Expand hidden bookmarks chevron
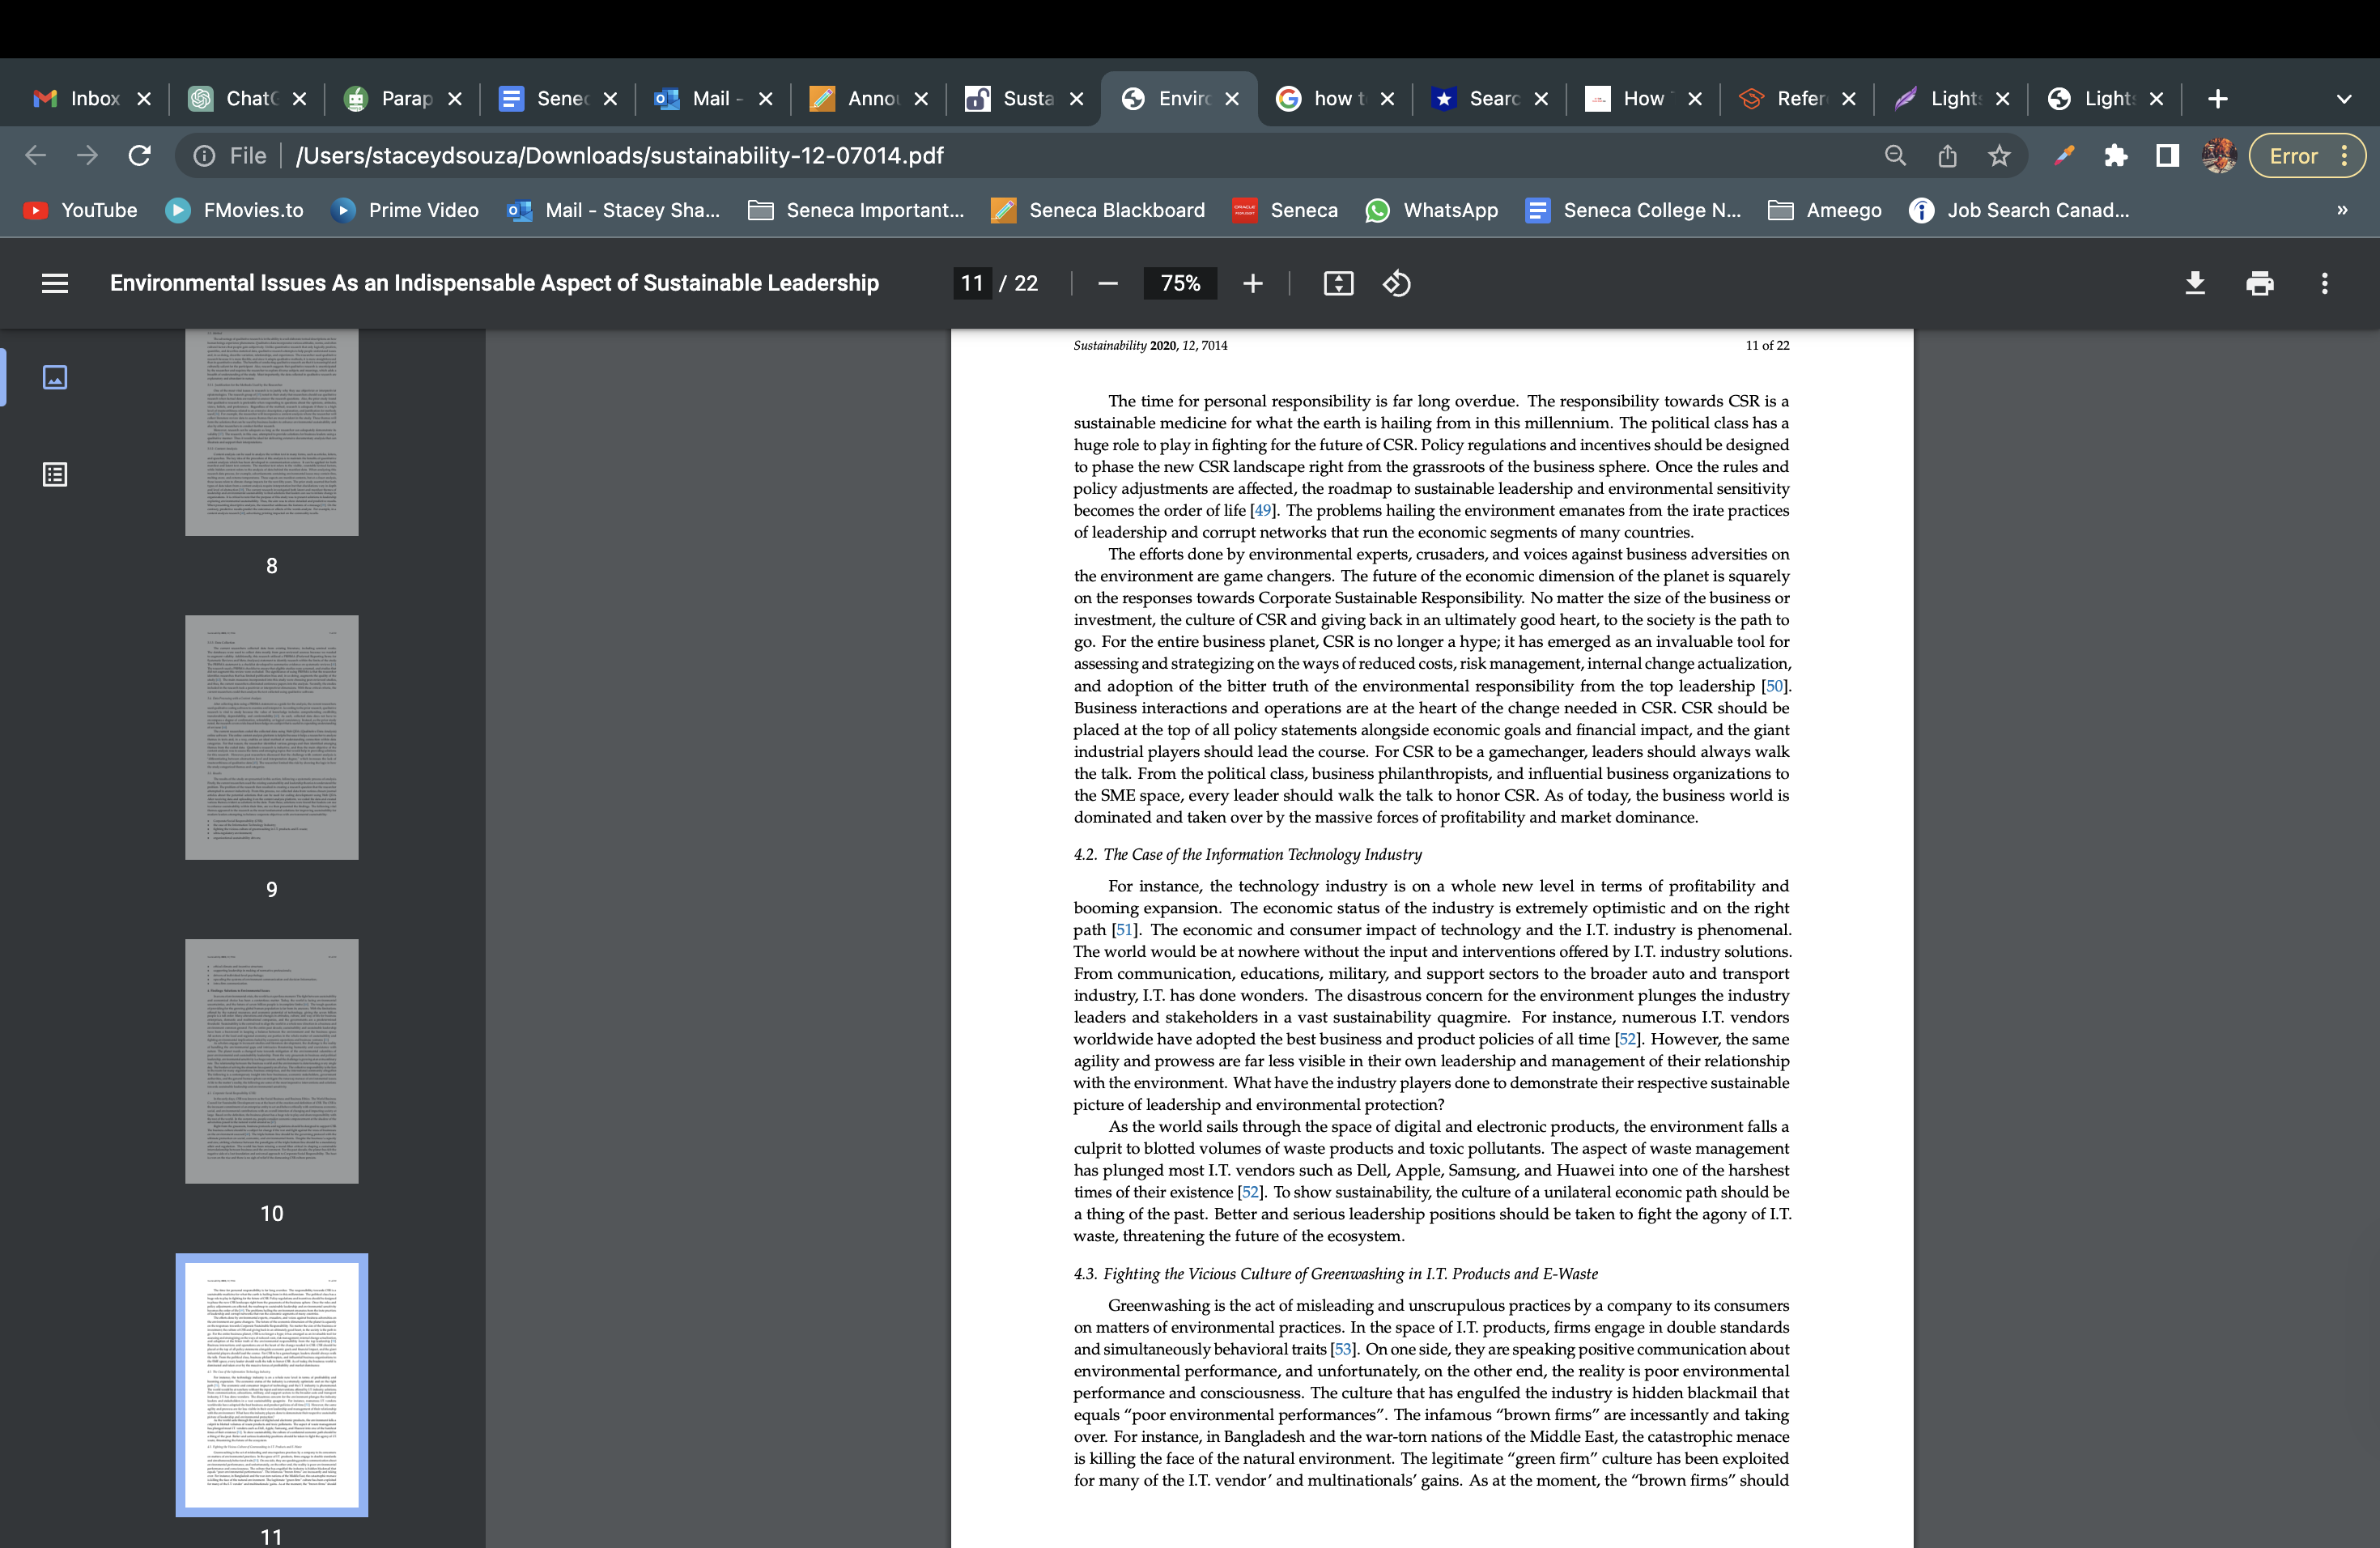Viewport: 2380px width, 1548px height. point(2342,210)
